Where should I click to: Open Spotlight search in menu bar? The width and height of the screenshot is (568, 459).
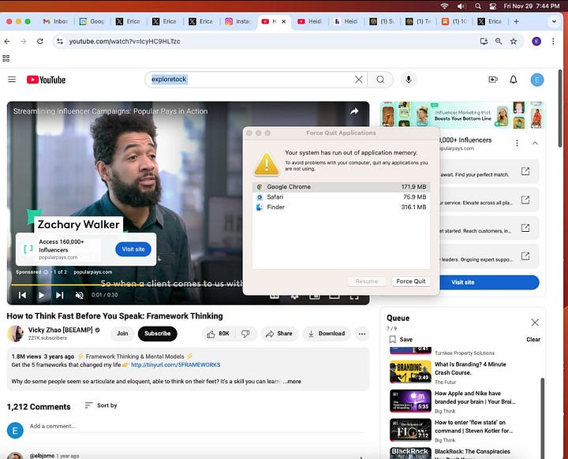[x=478, y=6]
